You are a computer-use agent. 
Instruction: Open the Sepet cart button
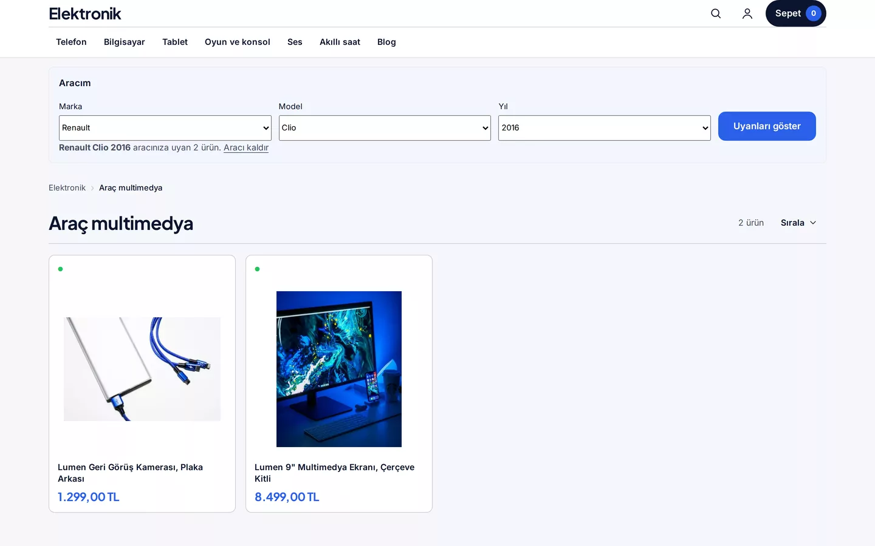tap(795, 13)
